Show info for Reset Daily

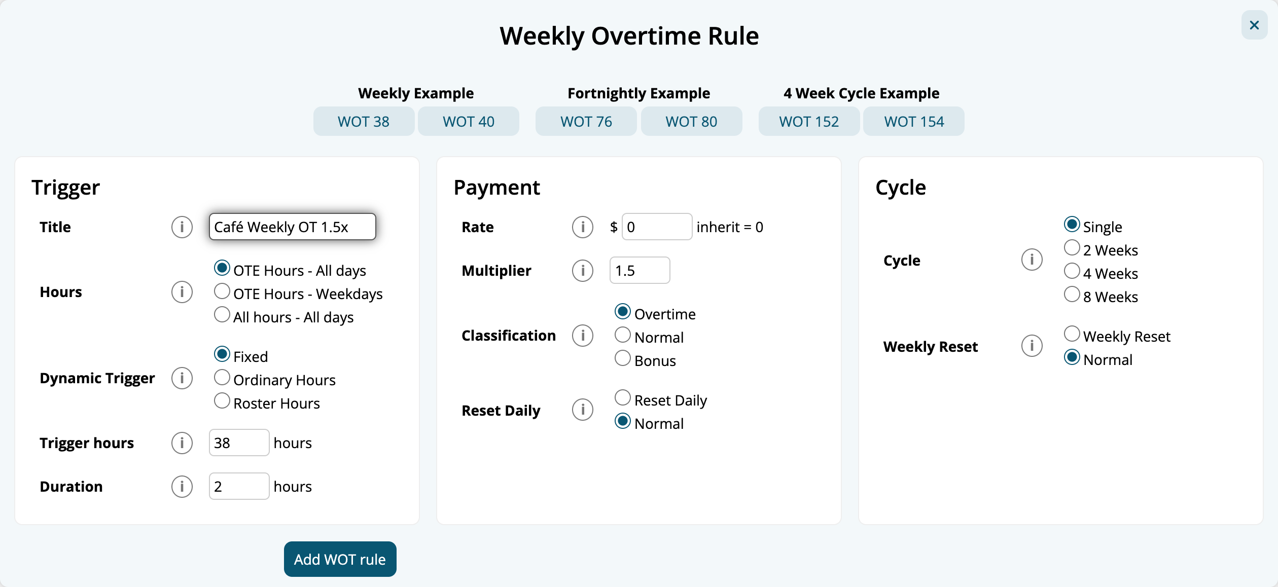click(582, 410)
